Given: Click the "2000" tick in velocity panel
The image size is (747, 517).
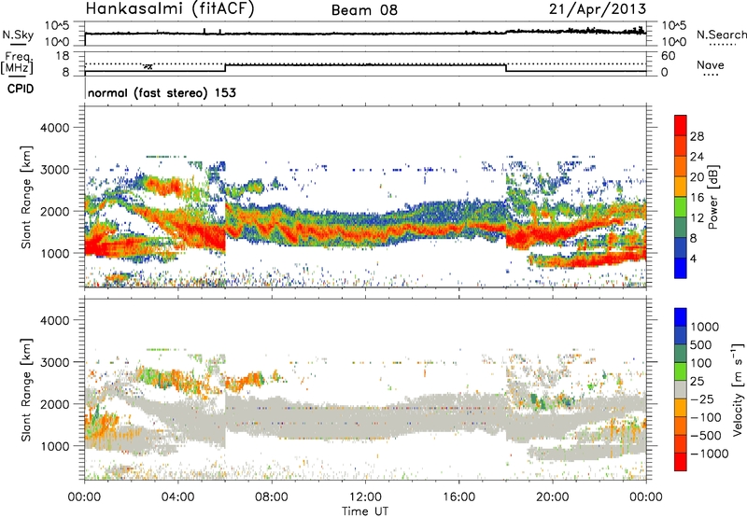Looking at the screenshot, I should point(54,404).
